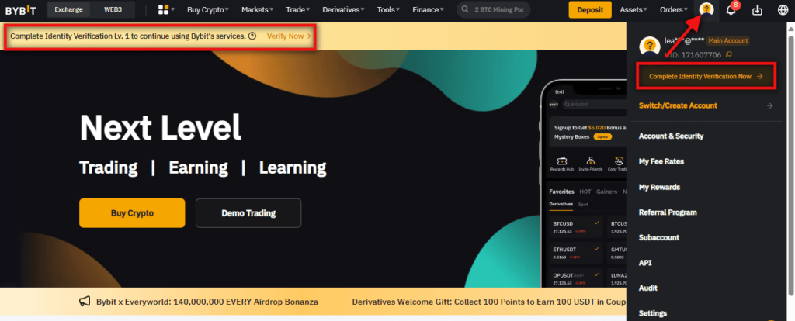Expand the Buy Crypto menu
The width and height of the screenshot is (795, 321).
[x=207, y=9]
